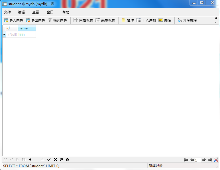Select the new-row asterisk marker

(4, 35)
